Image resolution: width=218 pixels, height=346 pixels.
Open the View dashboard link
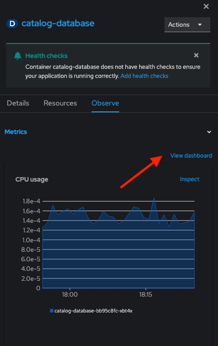(x=191, y=156)
